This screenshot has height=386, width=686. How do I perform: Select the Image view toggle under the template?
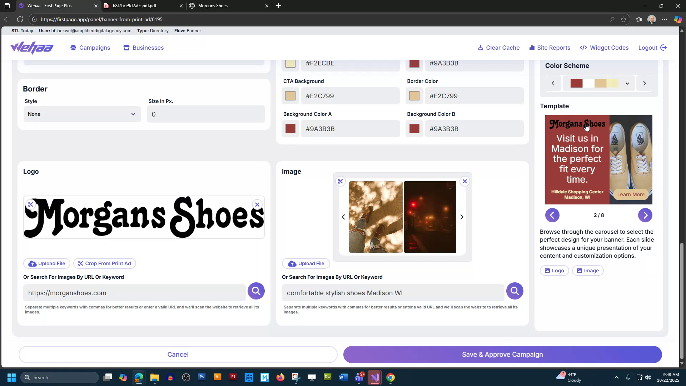(x=588, y=271)
